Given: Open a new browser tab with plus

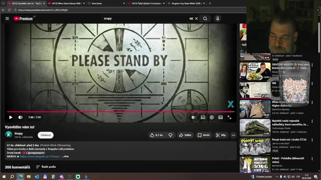Looking at the screenshot, I should 210,3.
